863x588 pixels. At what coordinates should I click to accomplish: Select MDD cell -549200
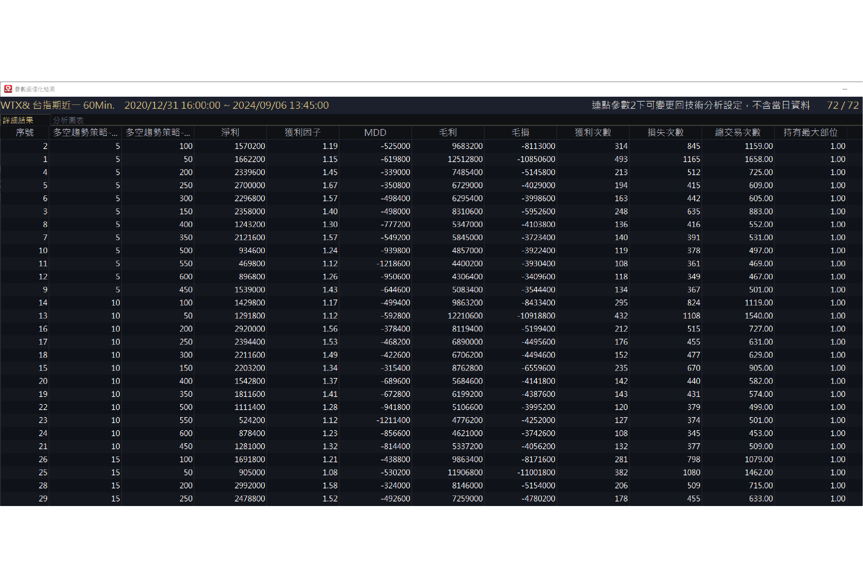395,237
